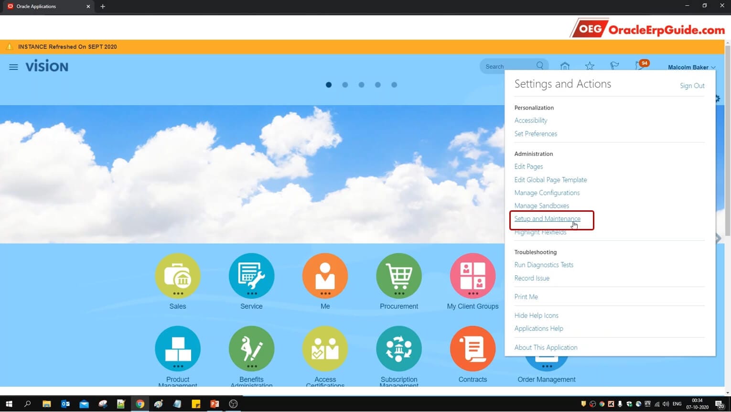Click the Sign Out link
Screen dimensions: 731x412
(x=692, y=86)
